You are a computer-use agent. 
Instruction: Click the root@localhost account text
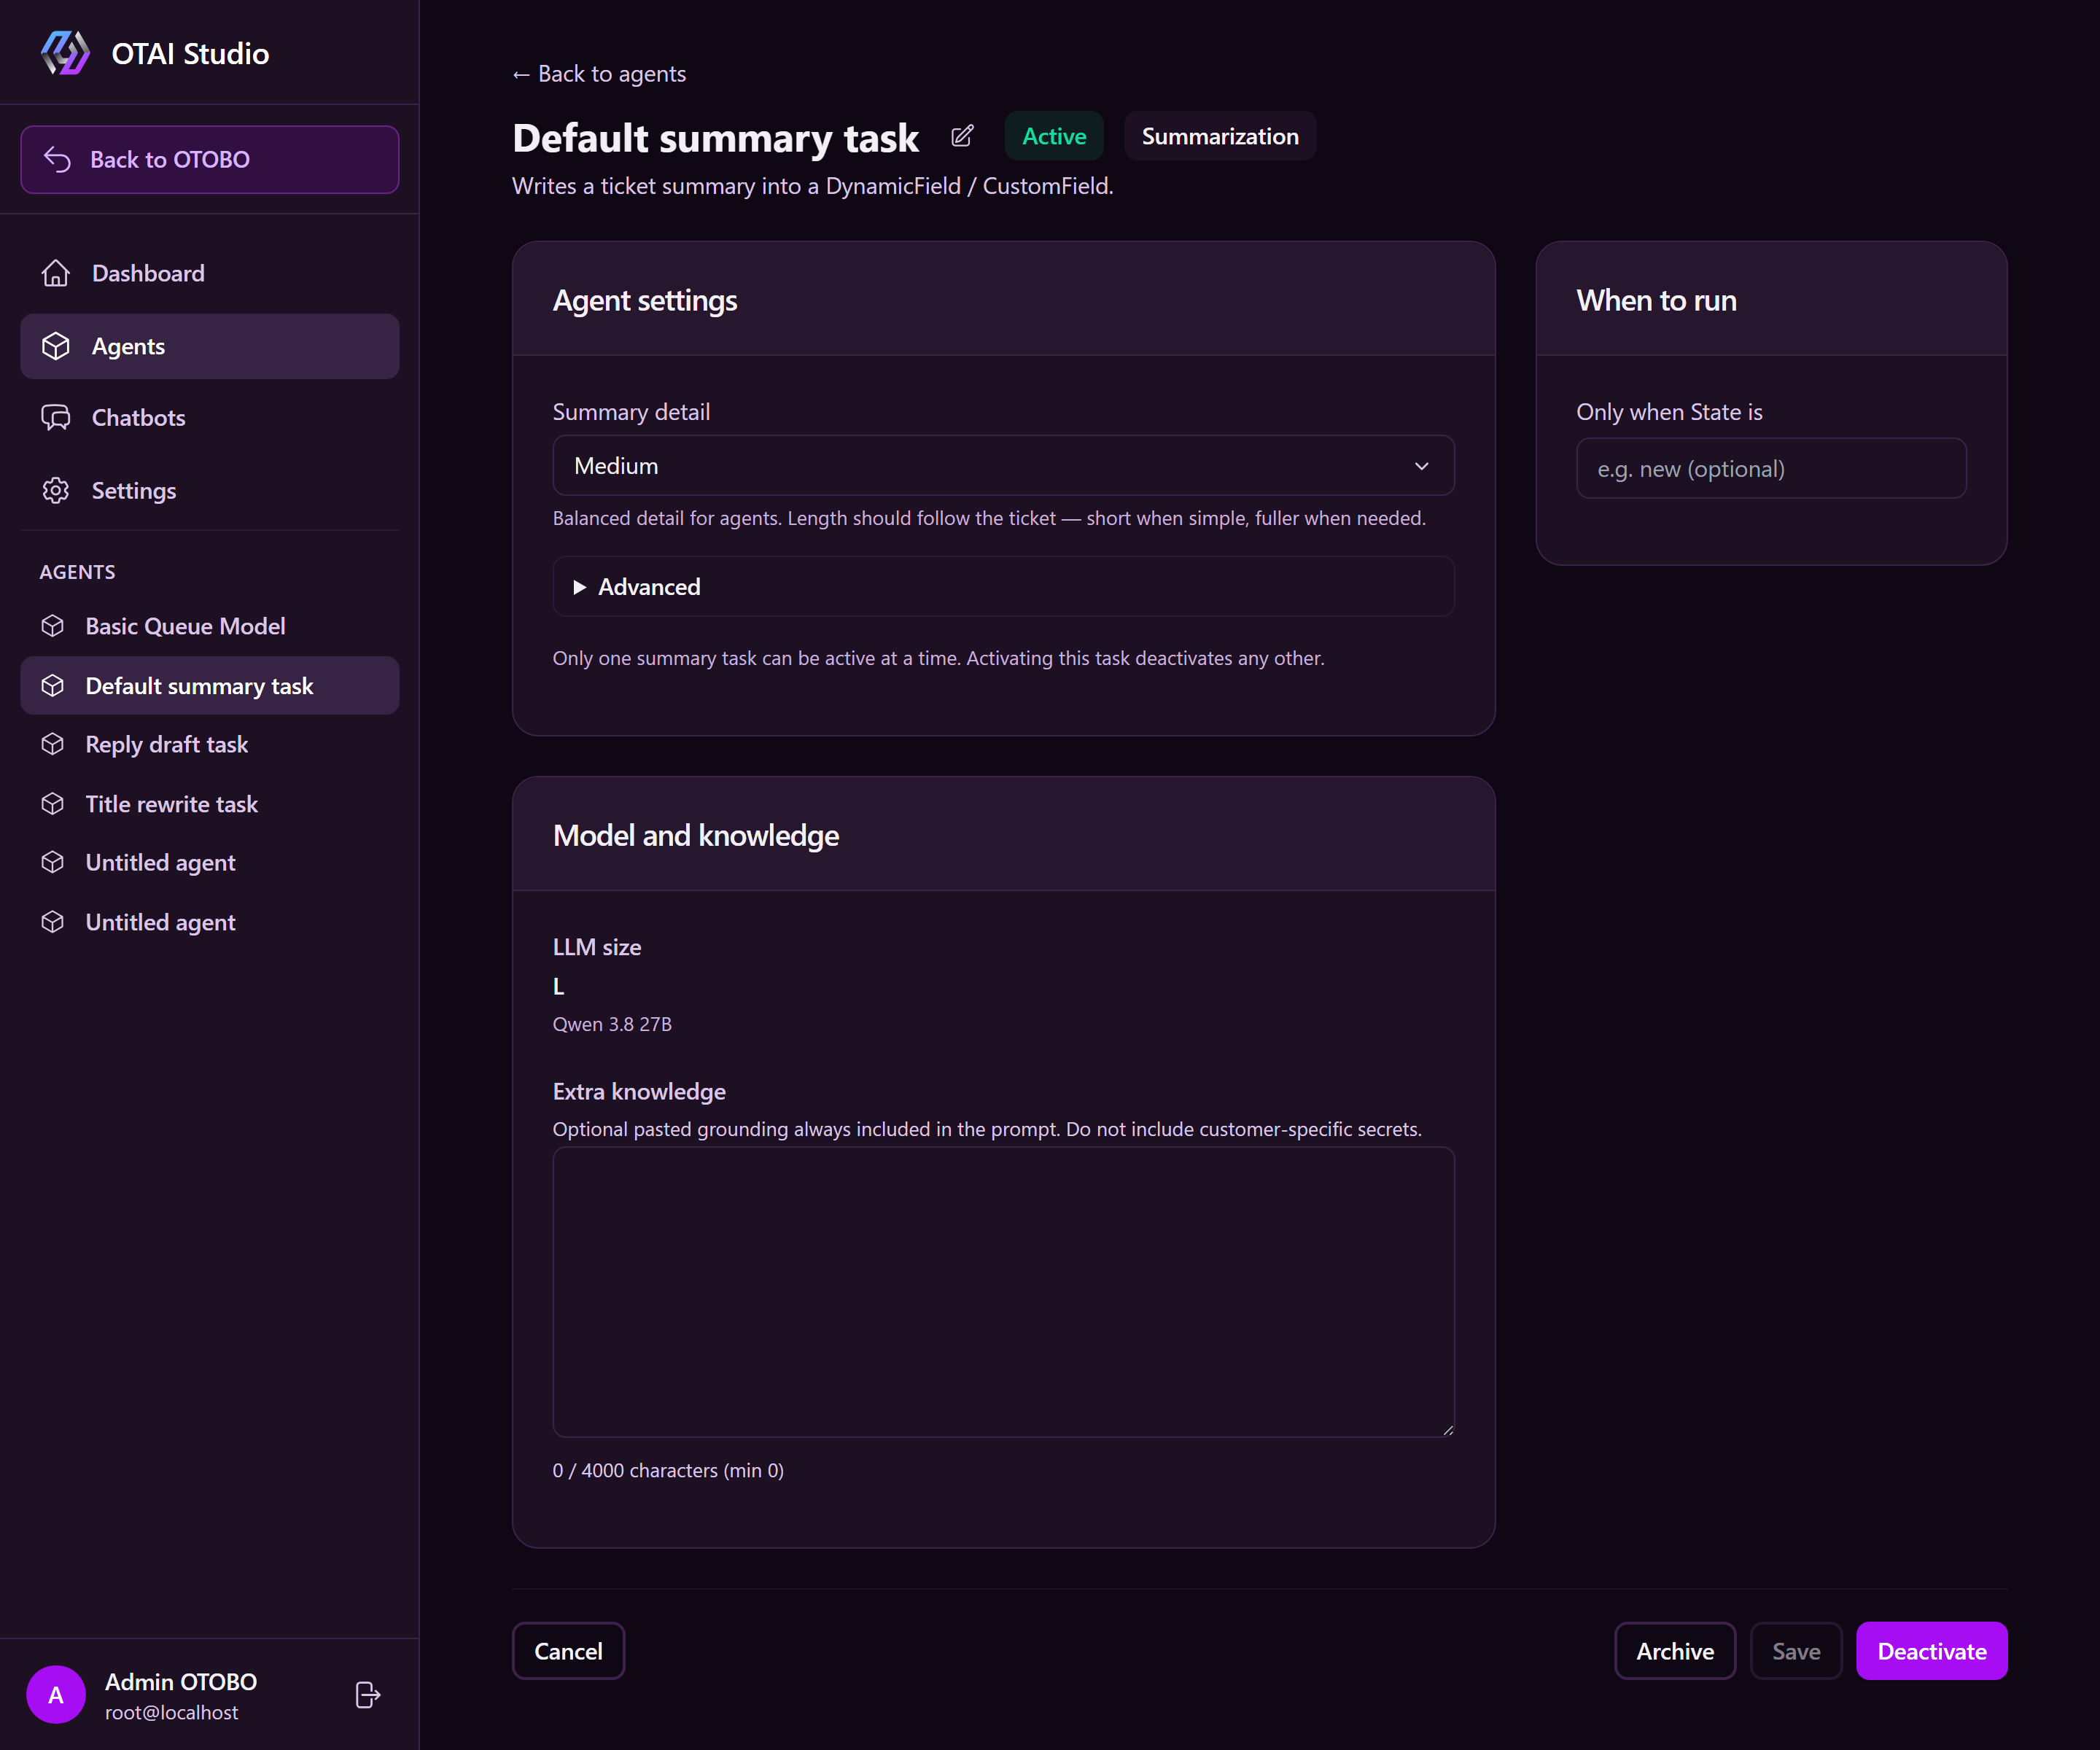pos(172,1712)
